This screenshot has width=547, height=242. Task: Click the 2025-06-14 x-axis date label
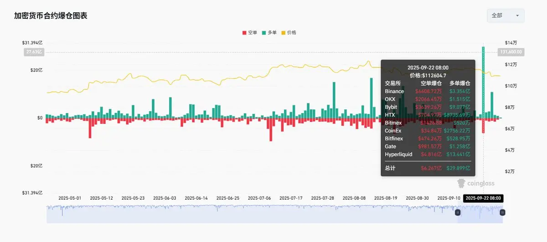point(196,198)
